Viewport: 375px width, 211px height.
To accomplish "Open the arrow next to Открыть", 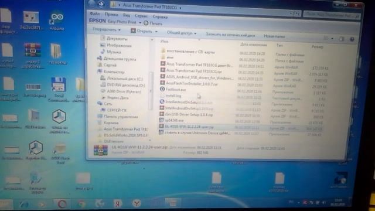I will pos(156,32).
